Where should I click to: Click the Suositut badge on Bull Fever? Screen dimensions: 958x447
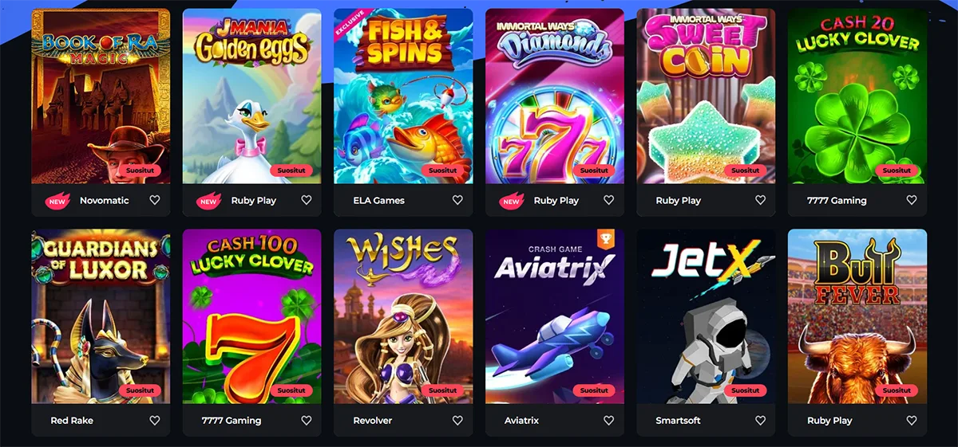coord(897,390)
